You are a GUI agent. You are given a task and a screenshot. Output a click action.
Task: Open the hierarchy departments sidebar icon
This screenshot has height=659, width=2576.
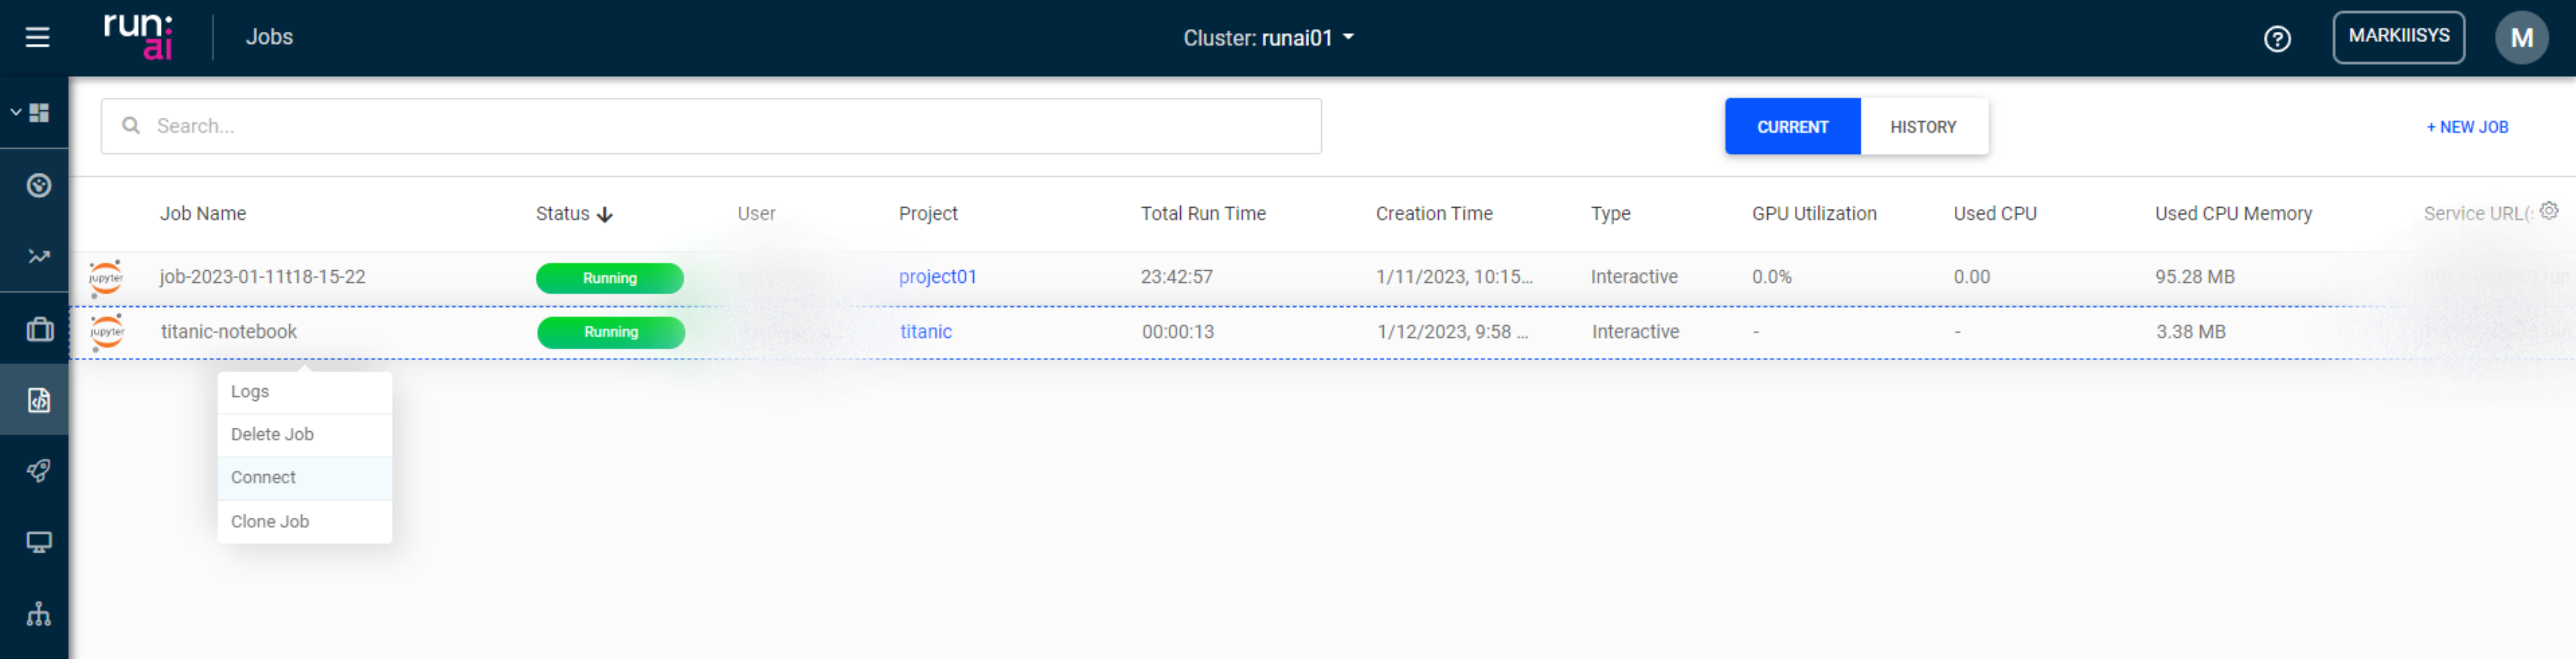[x=39, y=614]
